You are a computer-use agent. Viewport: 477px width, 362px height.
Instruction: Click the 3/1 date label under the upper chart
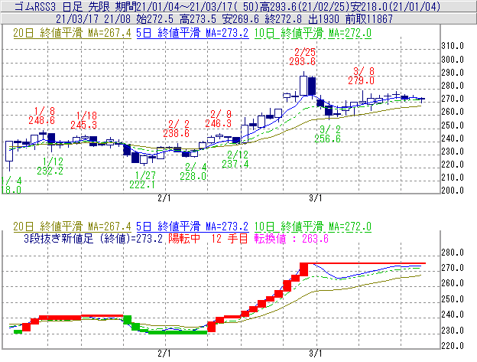click(x=316, y=198)
